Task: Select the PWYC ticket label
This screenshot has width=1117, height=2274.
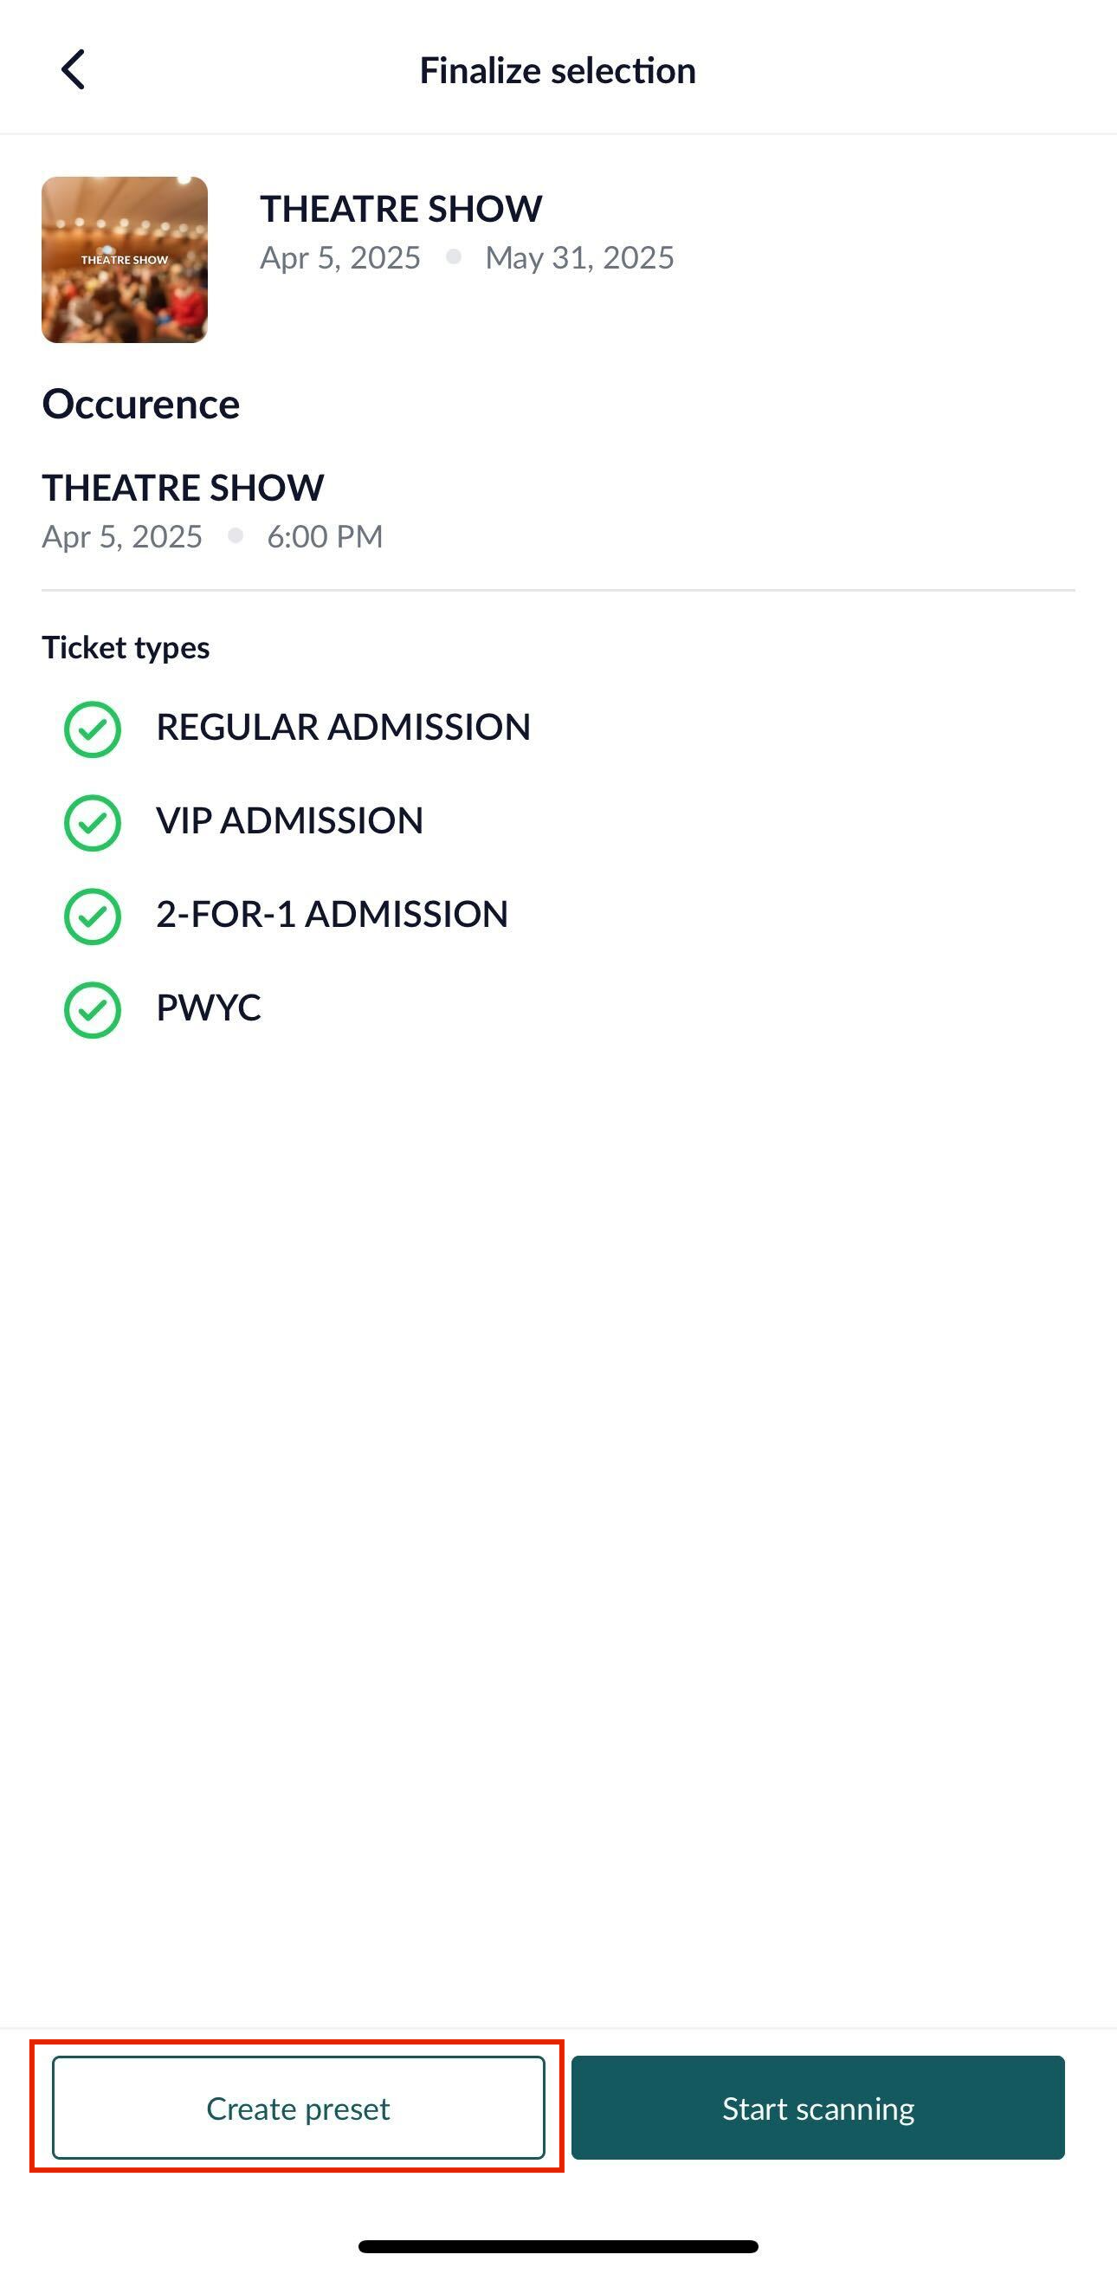Action: coord(208,1008)
